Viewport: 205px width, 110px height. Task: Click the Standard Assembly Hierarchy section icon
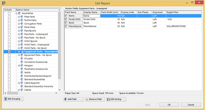pyautogui.click(x=22, y=86)
